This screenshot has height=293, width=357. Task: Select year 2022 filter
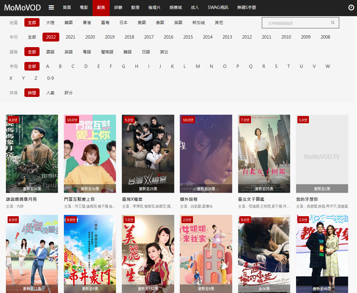(x=51, y=37)
